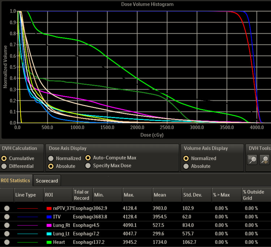Click the Lung_Rt line type sample
Image resolution: width=271 pixels, height=247 pixels.
27,225
